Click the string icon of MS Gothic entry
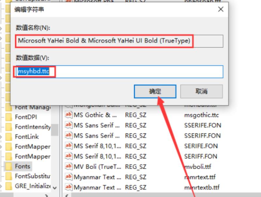261x197 pixels. pyautogui.click(x=69, y=115)
